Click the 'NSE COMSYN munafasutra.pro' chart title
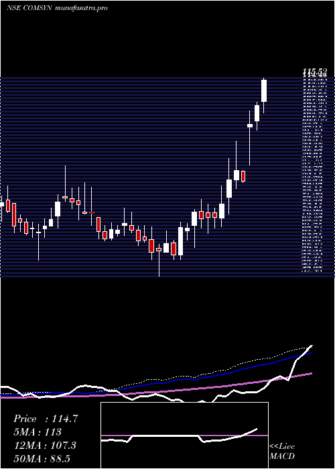Screen dimensions: 335x469 [57, 8]
